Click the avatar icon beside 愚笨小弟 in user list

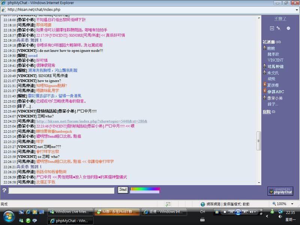click(265, 97)
